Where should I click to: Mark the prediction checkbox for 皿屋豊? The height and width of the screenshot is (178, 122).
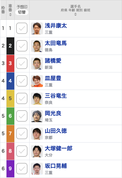[22, 81]
